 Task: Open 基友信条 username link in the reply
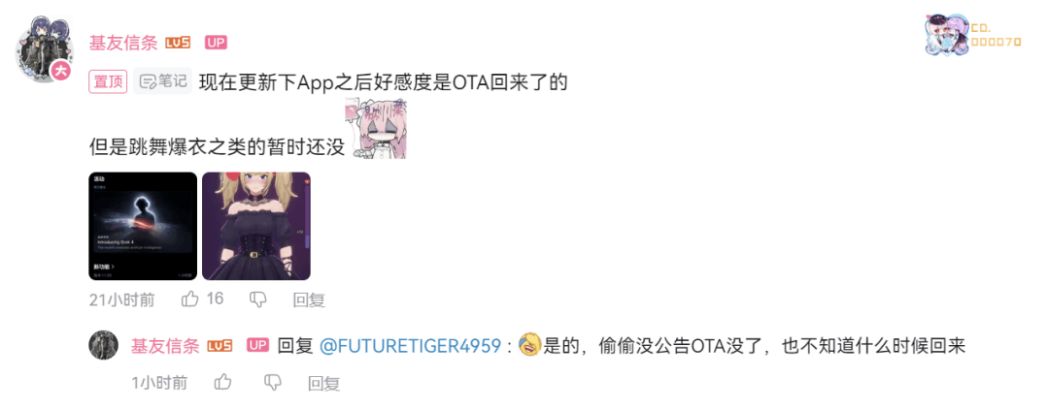click(165, 346)
